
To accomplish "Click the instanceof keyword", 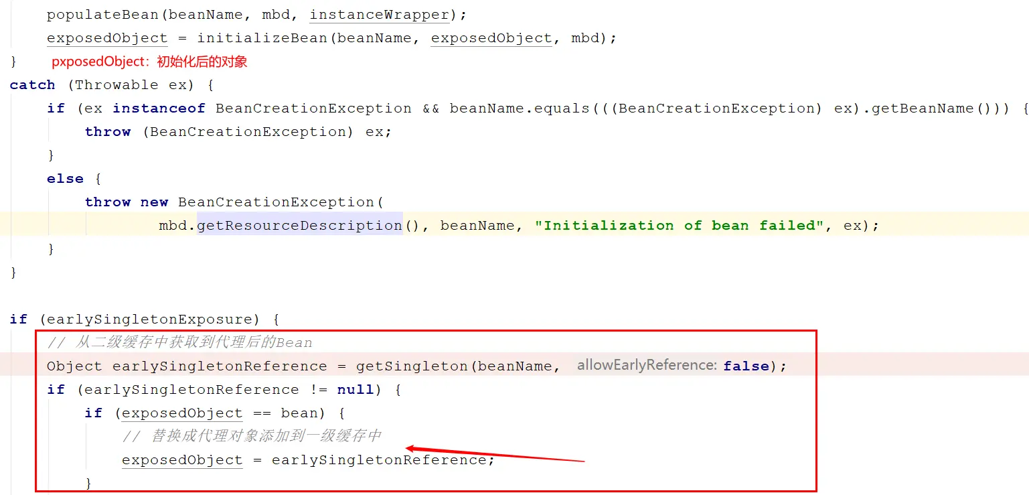I will point(159,109).
